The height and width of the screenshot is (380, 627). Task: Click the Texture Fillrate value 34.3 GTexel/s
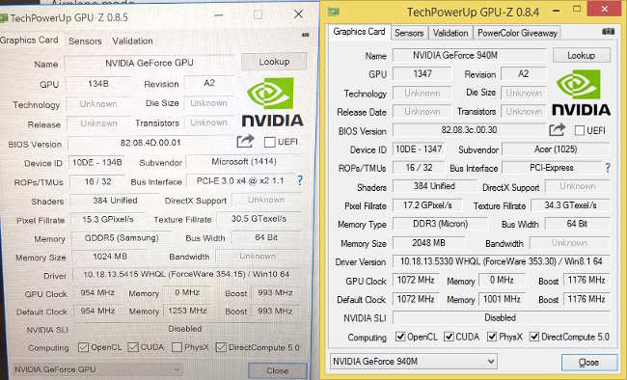(571, 205)
